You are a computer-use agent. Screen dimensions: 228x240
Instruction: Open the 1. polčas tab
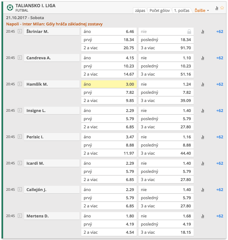pos(182,11)
